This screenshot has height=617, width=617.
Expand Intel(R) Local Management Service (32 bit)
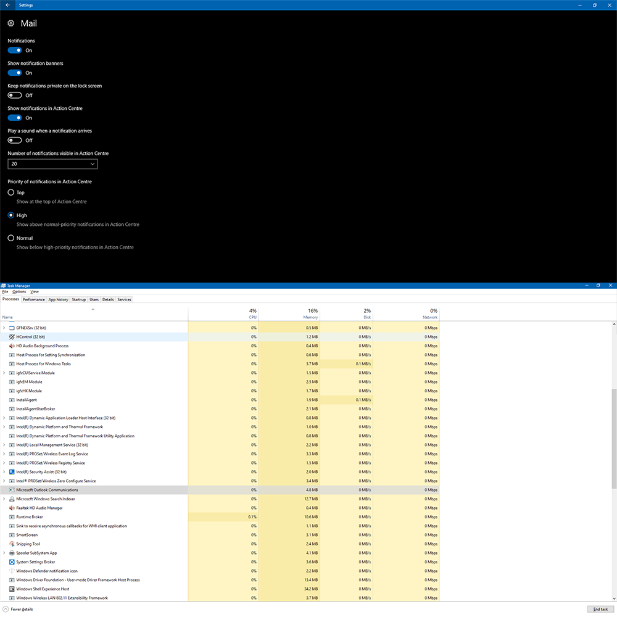pos(4,445)
